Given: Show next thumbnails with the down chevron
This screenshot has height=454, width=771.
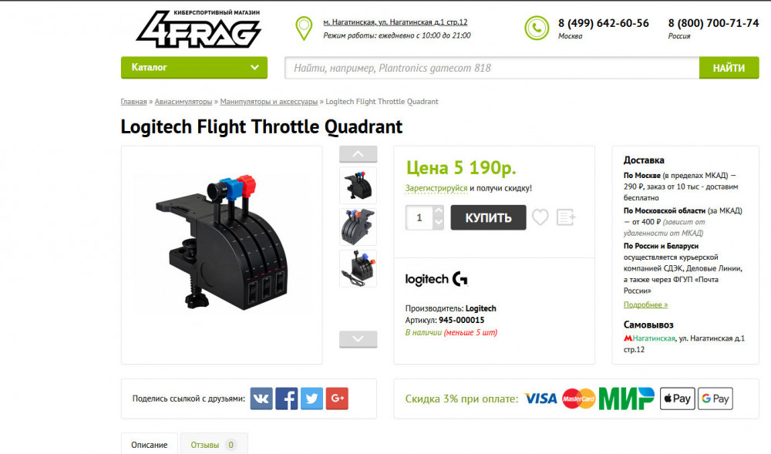Looking at the screenshot, I should 358,339.
